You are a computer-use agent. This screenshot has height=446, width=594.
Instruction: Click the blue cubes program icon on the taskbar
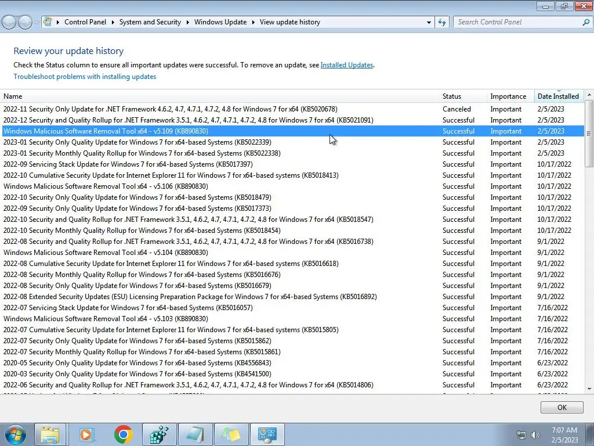[x=159, y=434]
